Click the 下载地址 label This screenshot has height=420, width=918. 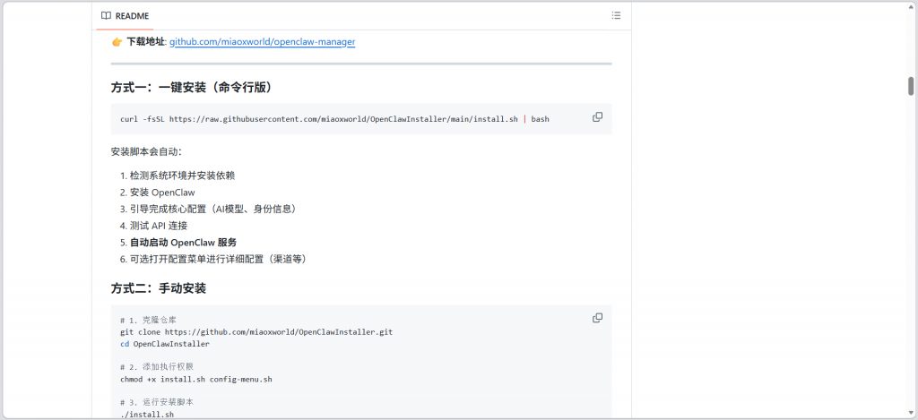[146, 42]
